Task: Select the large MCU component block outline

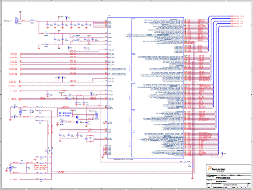Action: 145,88
